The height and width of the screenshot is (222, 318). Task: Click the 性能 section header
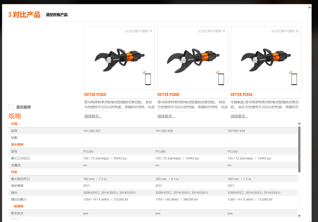point(14,172)
